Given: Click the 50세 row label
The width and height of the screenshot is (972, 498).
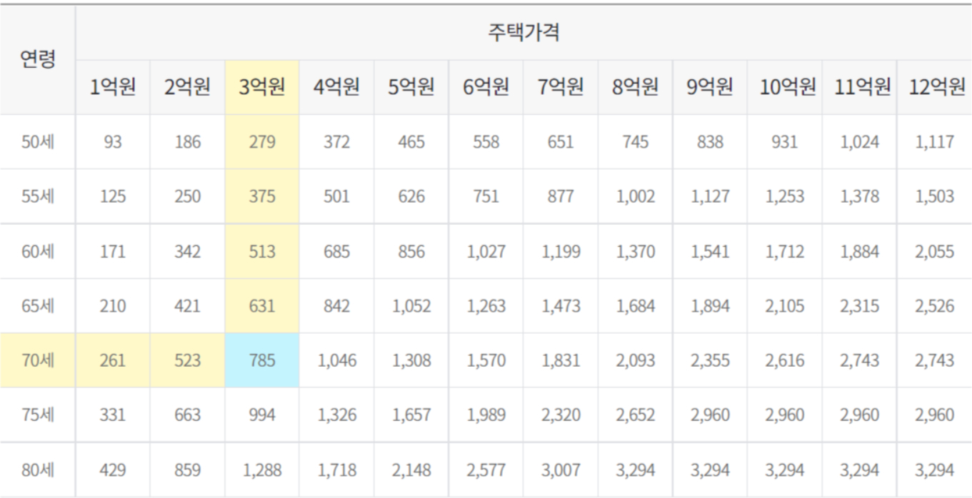Looking at the screenshot, I should tap(38, 142).
